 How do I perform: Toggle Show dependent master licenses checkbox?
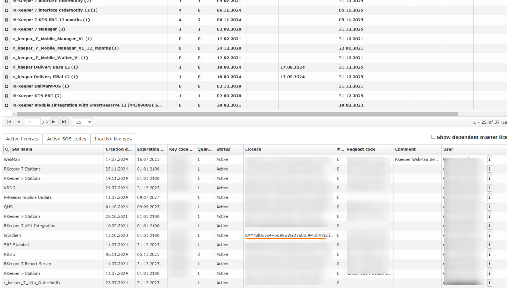433,137
